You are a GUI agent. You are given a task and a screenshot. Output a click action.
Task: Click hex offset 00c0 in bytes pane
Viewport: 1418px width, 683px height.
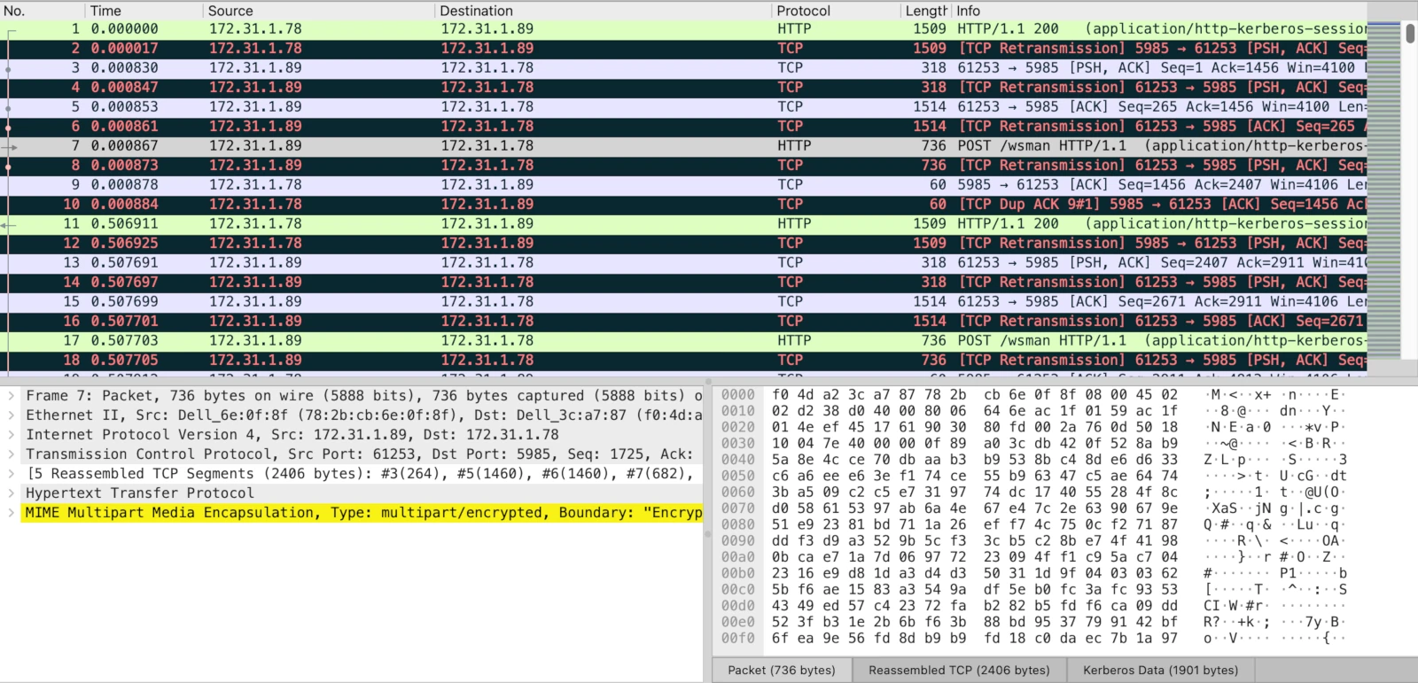737,590
